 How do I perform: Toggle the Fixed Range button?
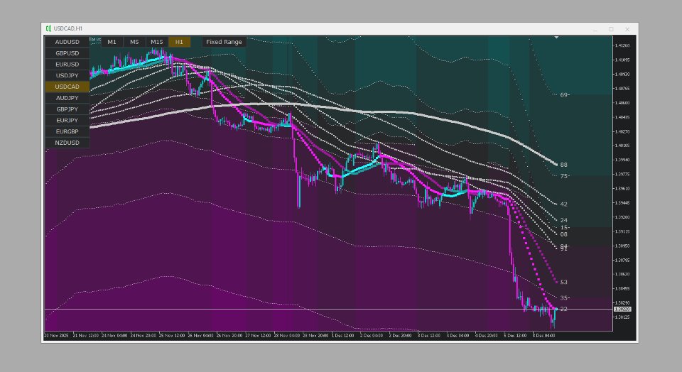(224, 42)
